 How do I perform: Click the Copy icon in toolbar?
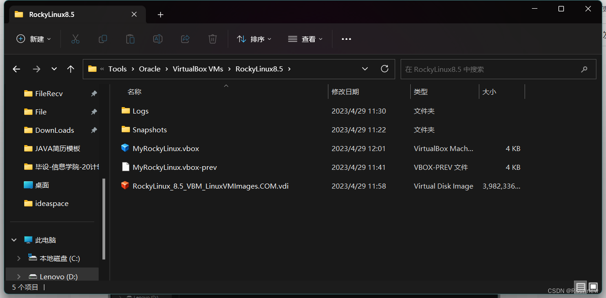(103, 39)
